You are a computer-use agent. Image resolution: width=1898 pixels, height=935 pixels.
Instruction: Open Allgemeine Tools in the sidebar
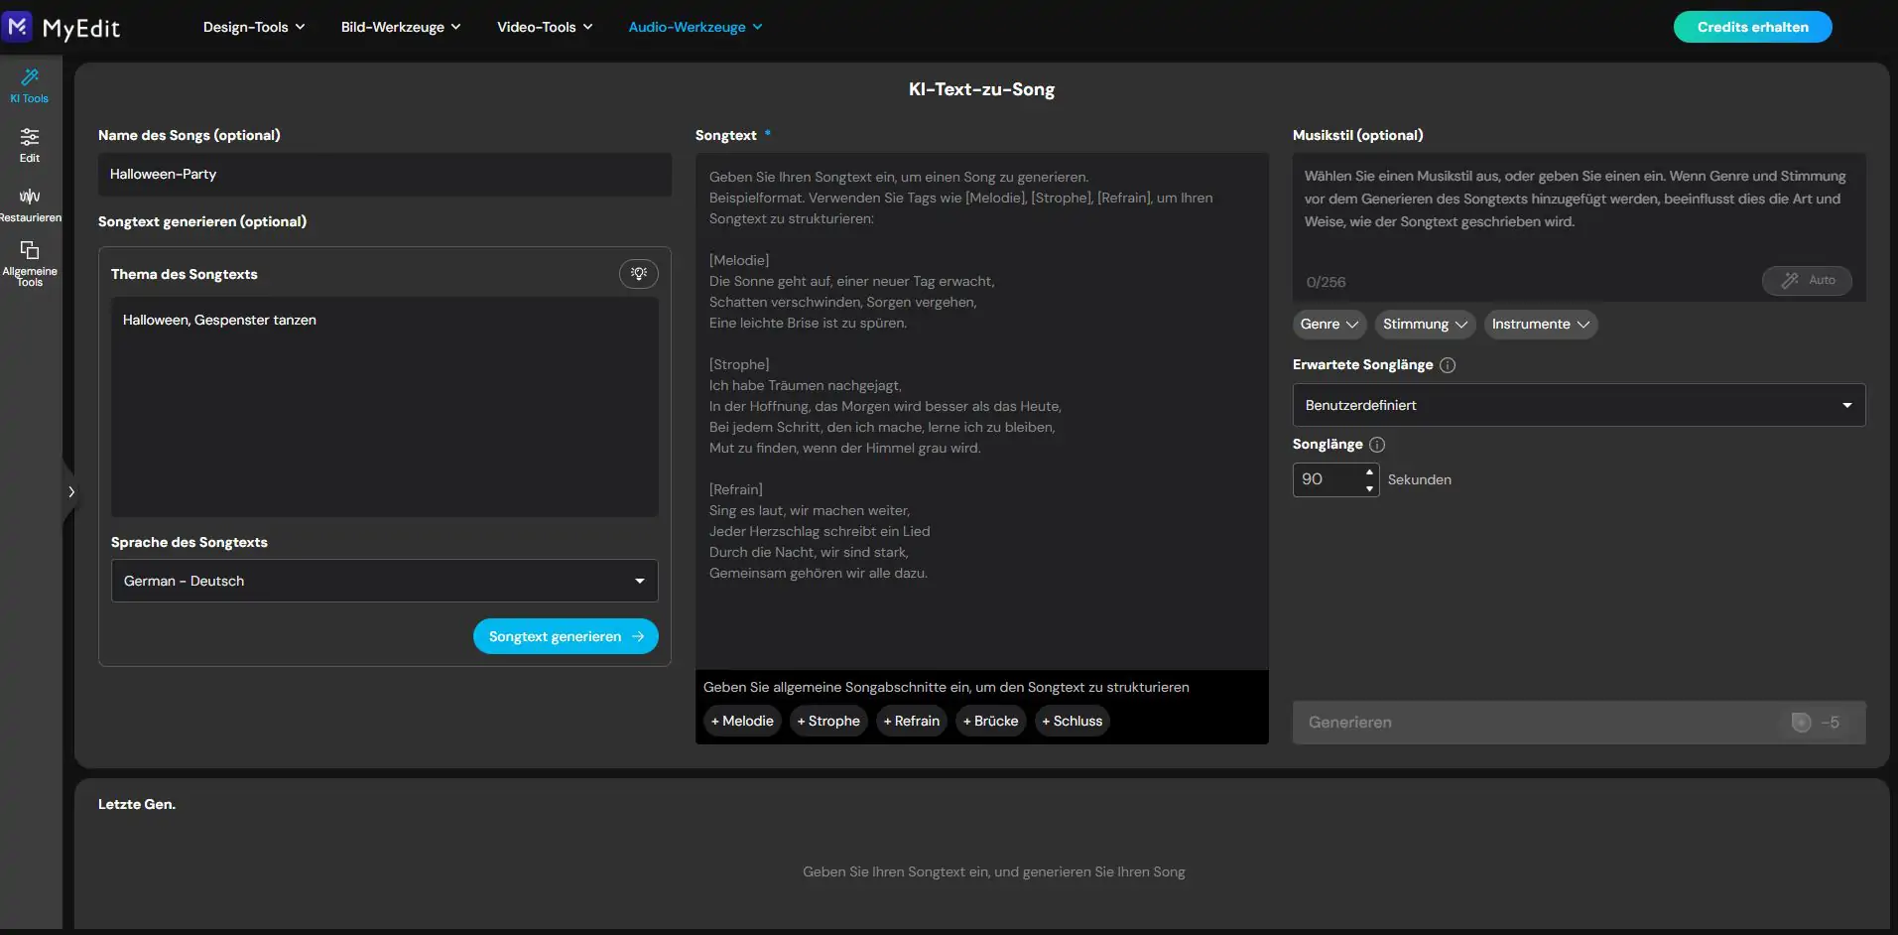coord(30,263)
